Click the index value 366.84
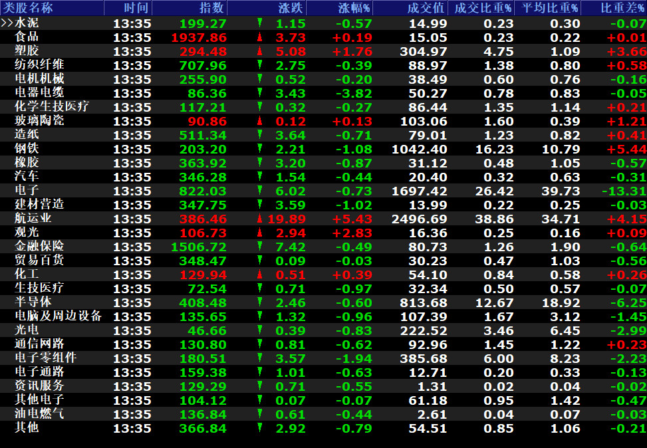Viewport: 647px width, 448px height. click(x=203, y=428)
